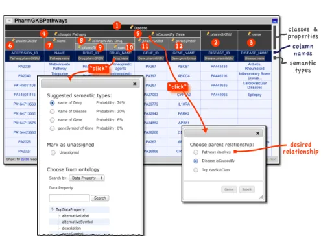The image size is (321, 236).
Task: Click the ACCESSION_ID column header
Action: [25, 53]
